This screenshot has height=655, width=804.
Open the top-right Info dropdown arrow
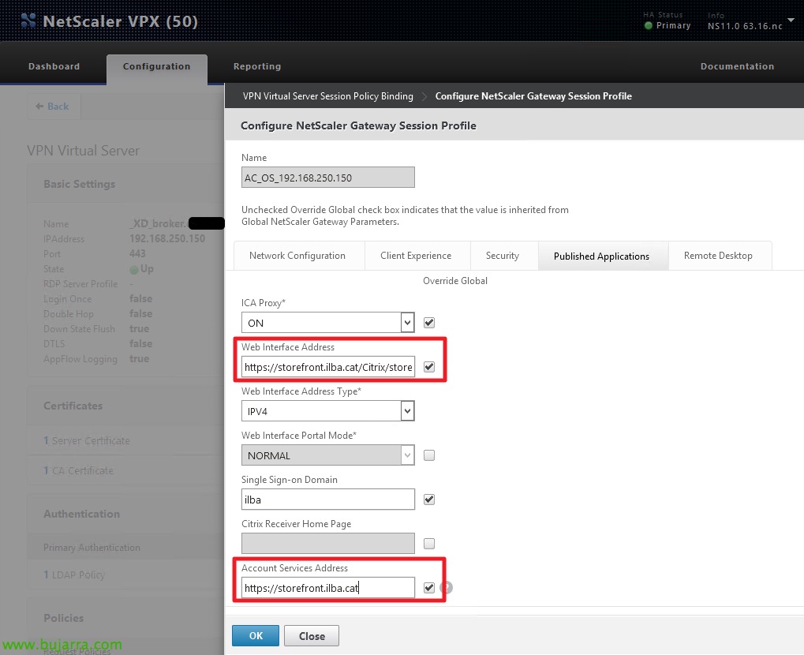(x=791, y=20)
